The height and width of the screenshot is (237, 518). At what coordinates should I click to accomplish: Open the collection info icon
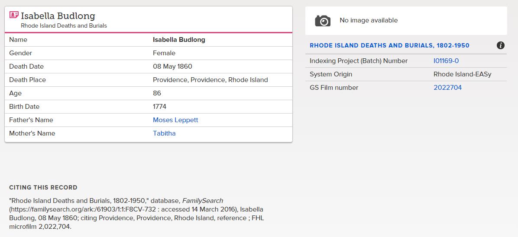pyautogui.click(x=501, y=45)
